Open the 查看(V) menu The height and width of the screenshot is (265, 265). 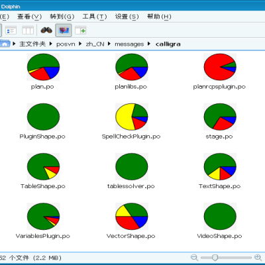[x=29, y=17]
